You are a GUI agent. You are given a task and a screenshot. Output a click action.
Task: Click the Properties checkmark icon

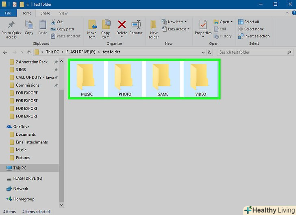point(203,25)
